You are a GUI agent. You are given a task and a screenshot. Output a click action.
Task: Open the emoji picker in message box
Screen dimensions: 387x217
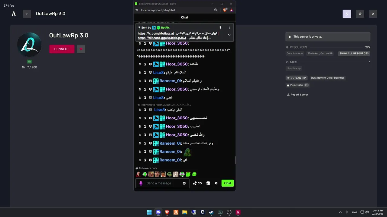coord(184,183)
